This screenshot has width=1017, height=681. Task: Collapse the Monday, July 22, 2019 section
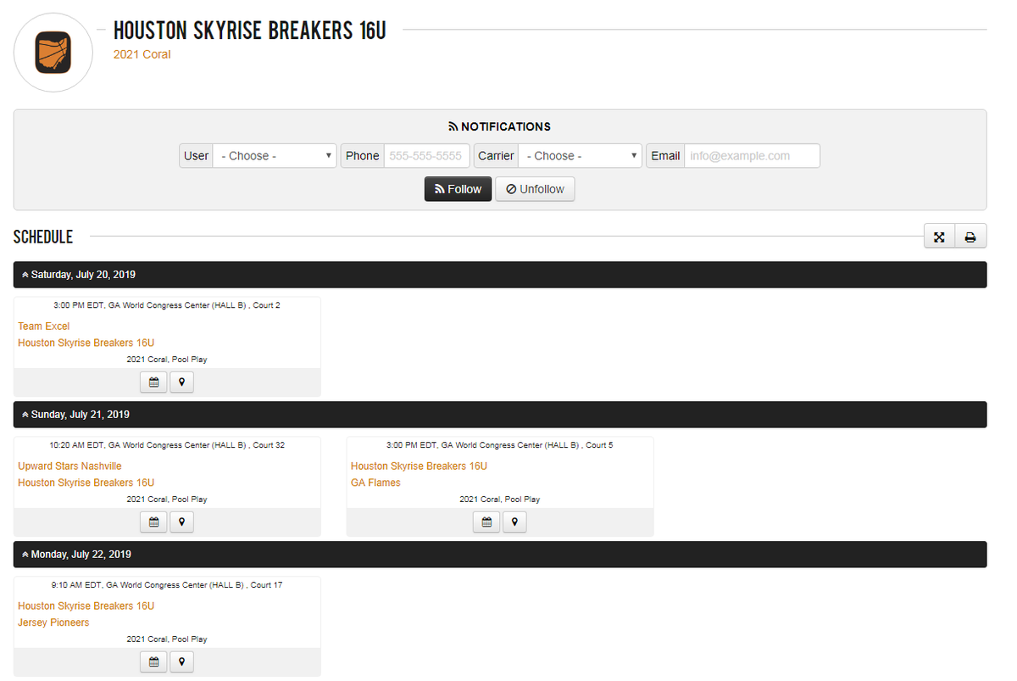coord(500,555)
